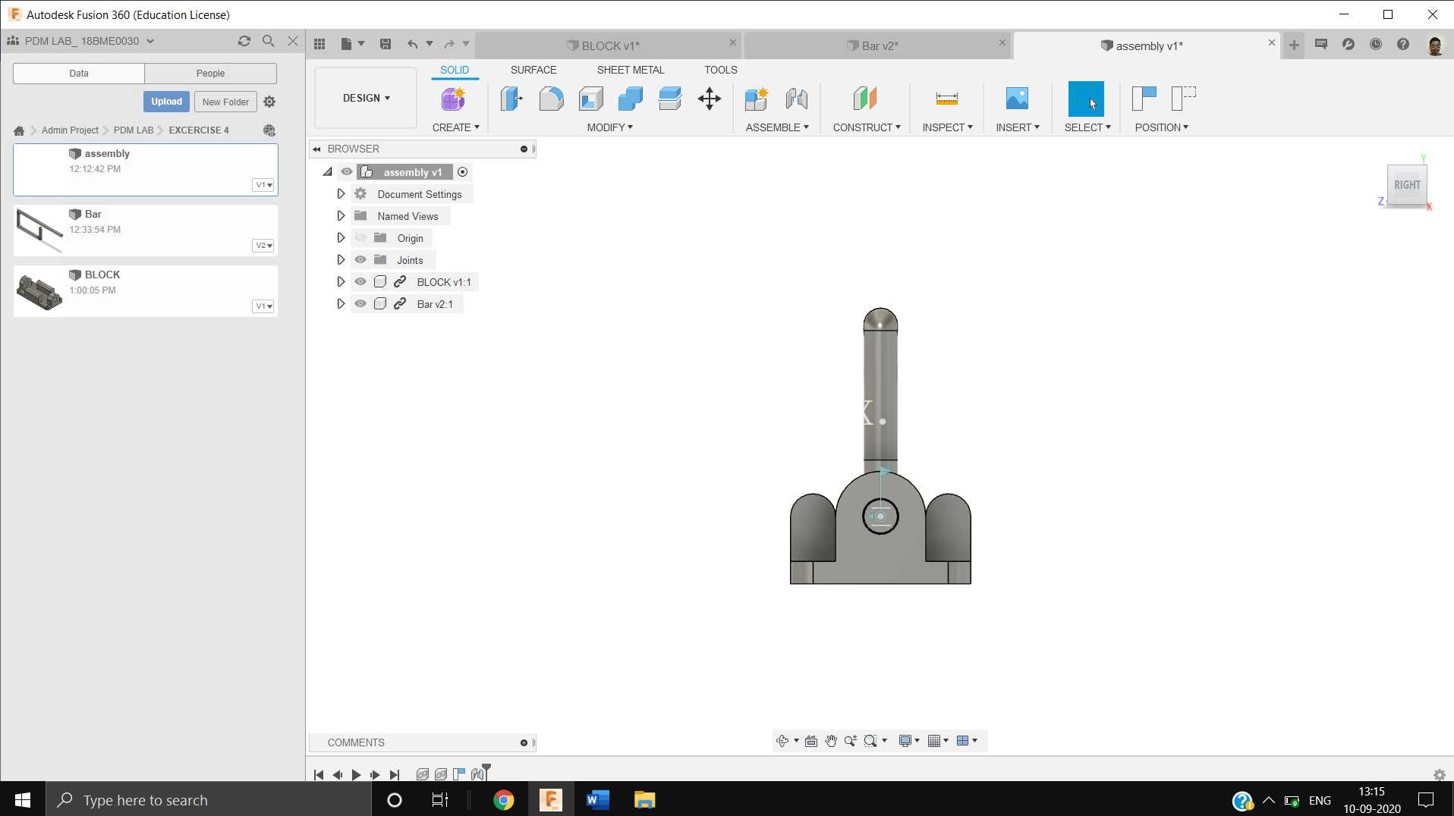Switch to the Bar v2 document tab
Viewport: 1454px width, 816px height.
tap(879, 46)
